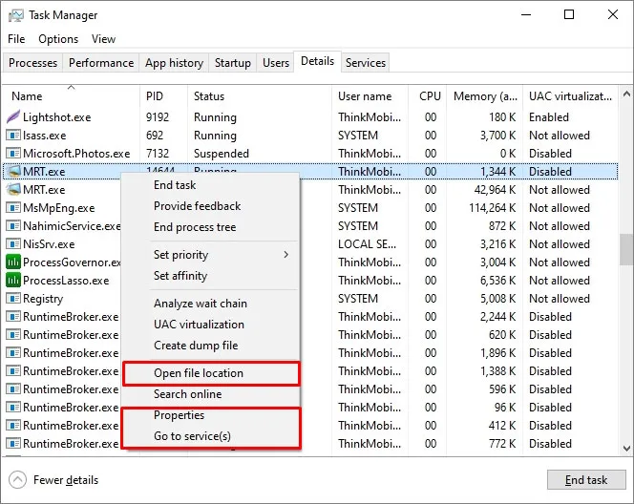Click the ProcessGovernor.exe green icon

13,262
